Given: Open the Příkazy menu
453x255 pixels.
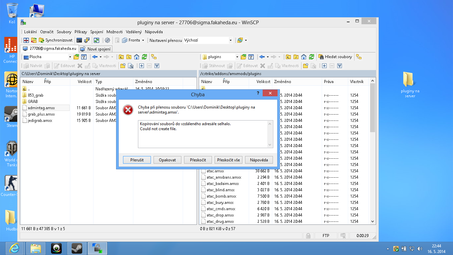Looking at the screenshot, I should click(81, 32).
